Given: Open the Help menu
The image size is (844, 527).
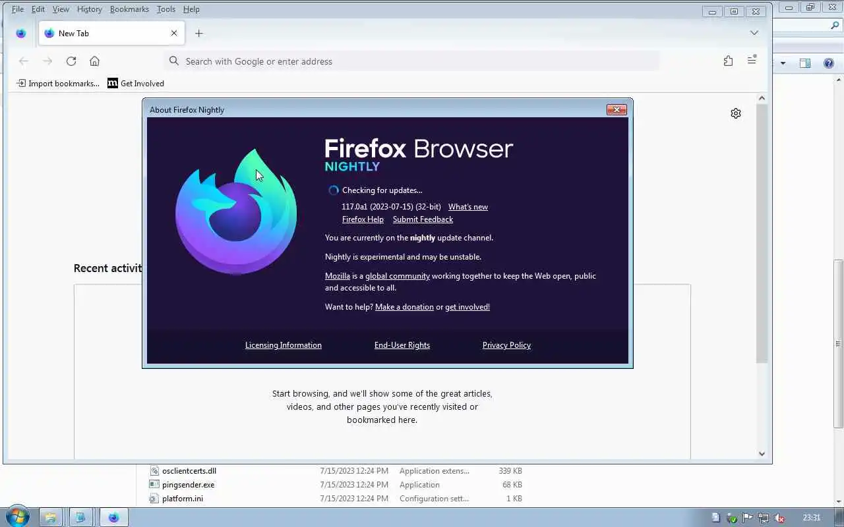Looking at the screenshot, I should point(191,9).
